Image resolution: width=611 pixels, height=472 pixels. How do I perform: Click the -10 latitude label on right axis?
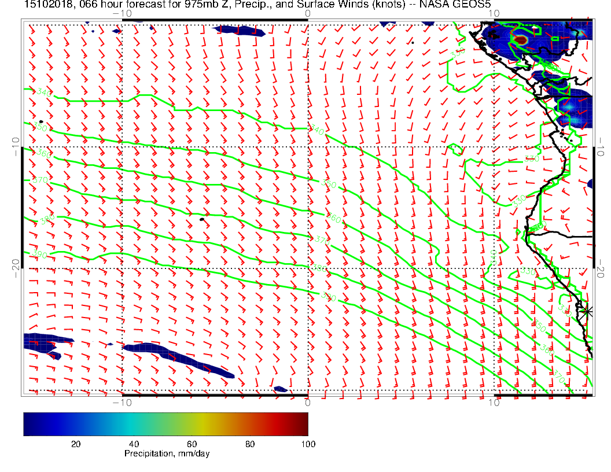[x=601, y=144]
